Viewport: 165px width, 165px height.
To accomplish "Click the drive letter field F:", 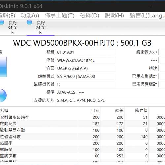I will [86, 84].
